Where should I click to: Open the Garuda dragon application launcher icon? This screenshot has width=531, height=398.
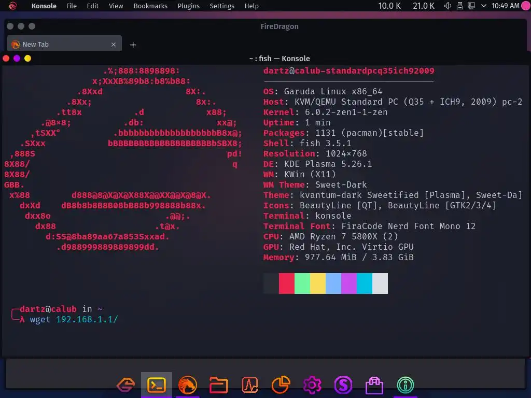[x=13, y=6]
